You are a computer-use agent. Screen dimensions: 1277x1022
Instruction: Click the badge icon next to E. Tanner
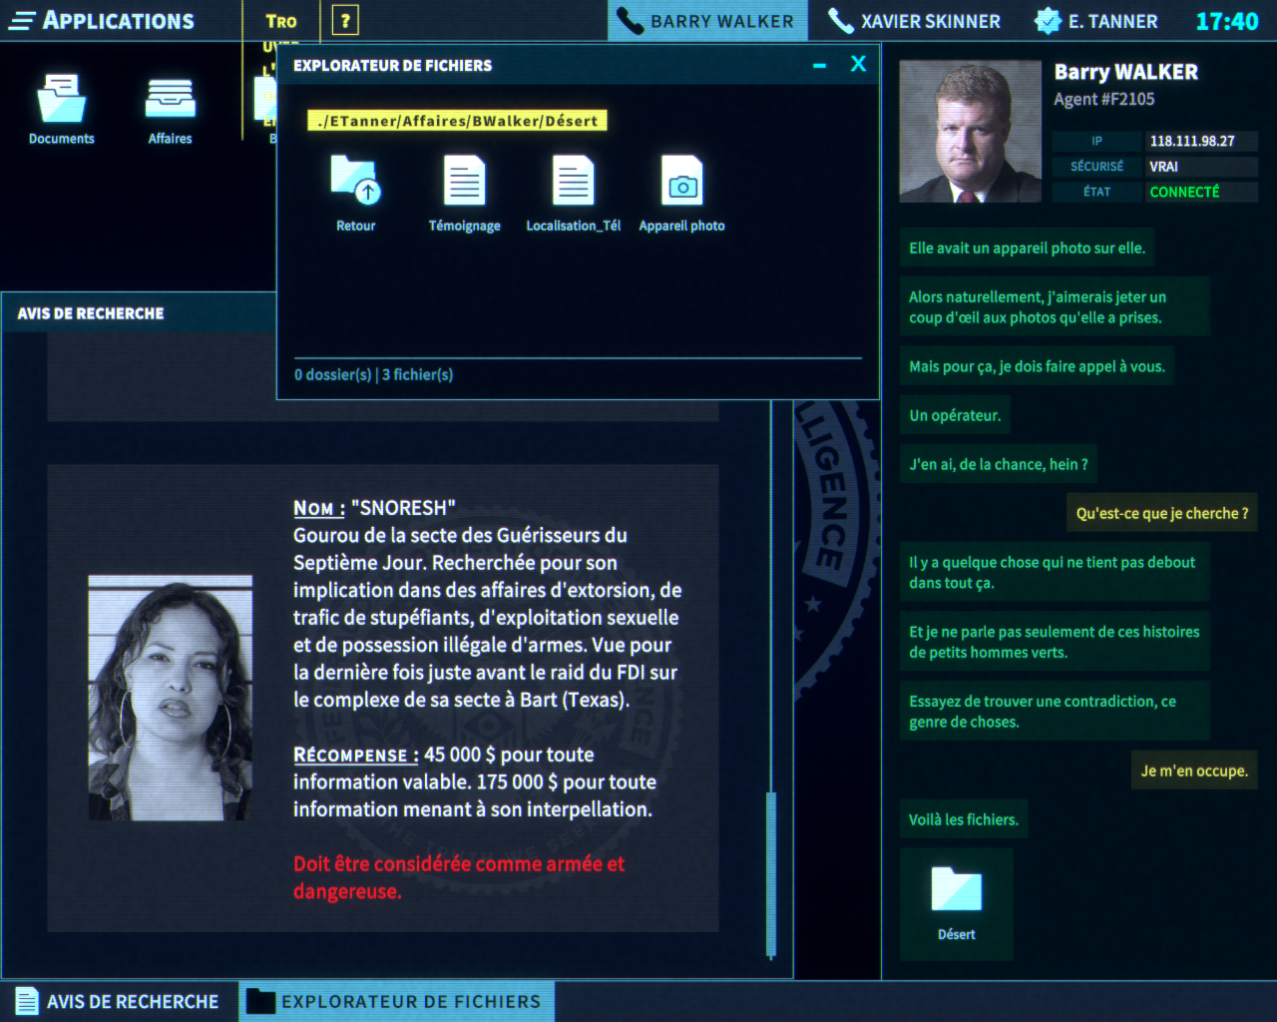[x=1048, y=20]
